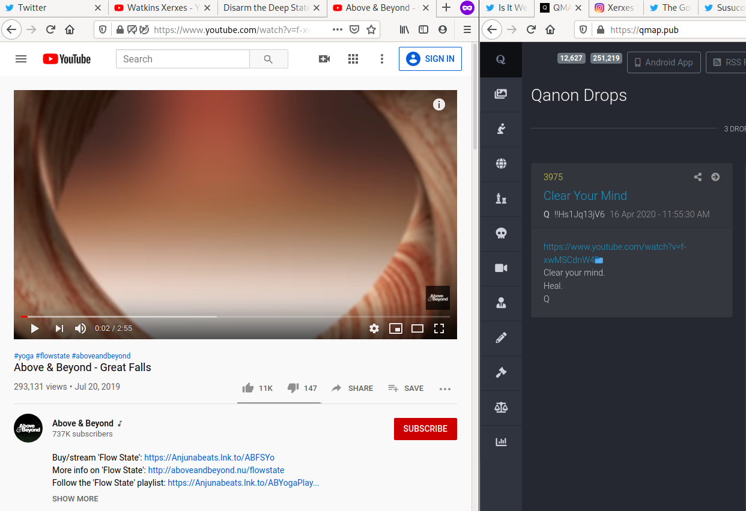Click the qmap.pub address bar
Screen dimensions: 746x511
(661, 29)
